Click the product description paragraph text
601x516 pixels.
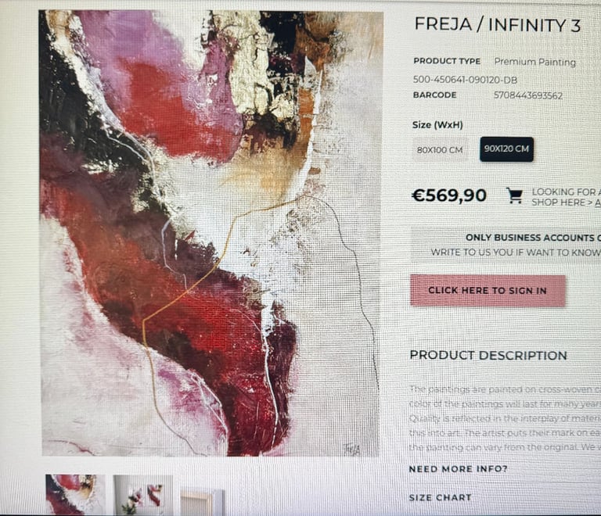pyautogui.click(x=506, y=418)
